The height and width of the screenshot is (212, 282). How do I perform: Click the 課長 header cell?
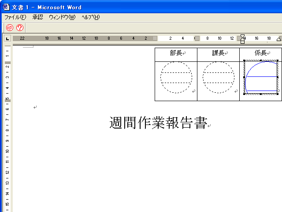pos(218,53)
